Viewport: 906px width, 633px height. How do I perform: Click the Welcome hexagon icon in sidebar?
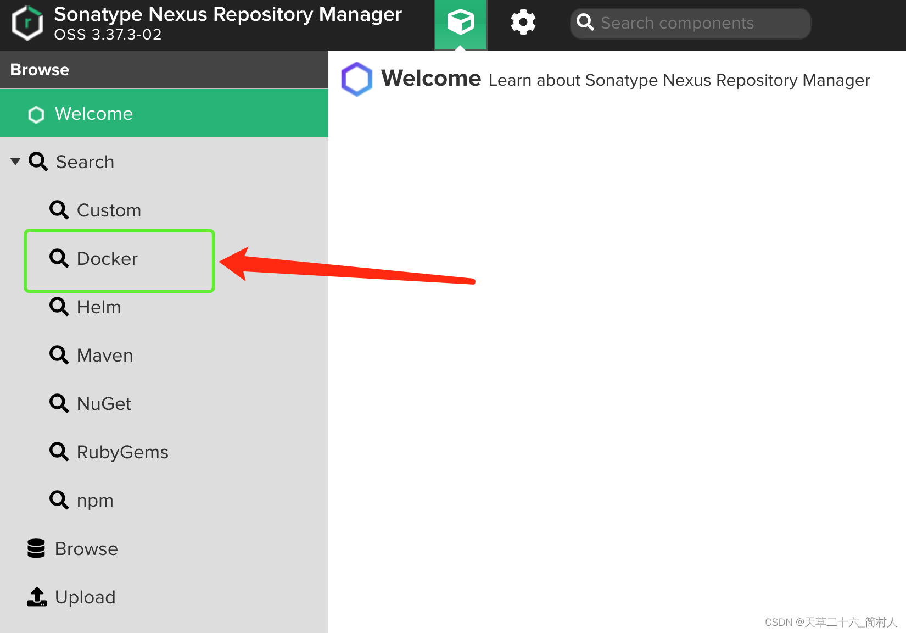tap(36, 114)
